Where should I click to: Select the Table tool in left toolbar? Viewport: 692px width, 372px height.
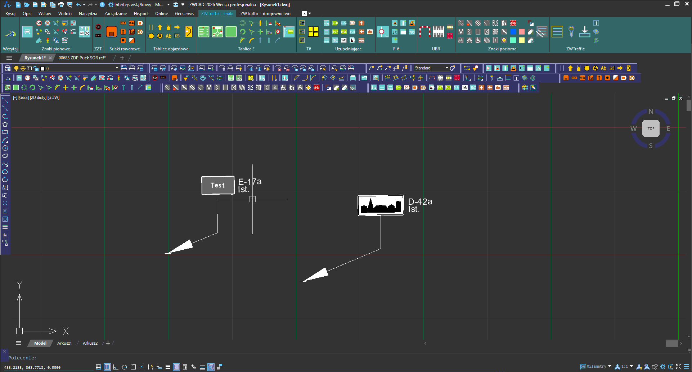point(5,227)
